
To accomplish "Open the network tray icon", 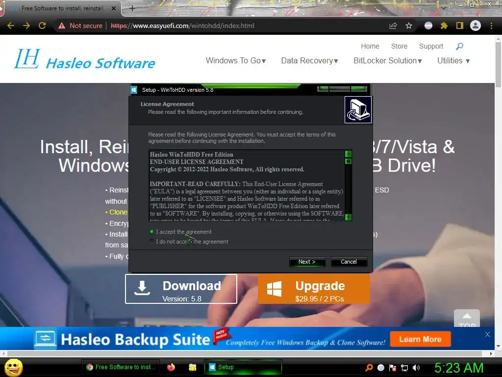I will pos(404,368).
